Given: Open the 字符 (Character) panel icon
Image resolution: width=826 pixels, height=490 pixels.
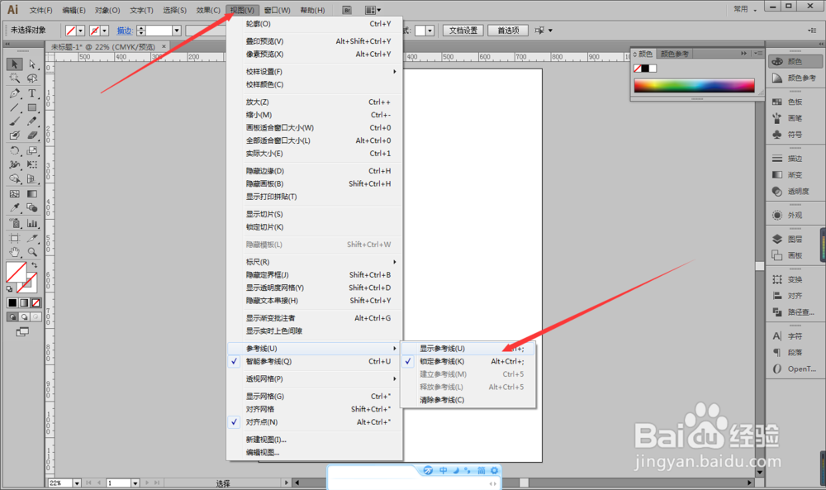Looking at the screenshot, I should tap(777, 336).
